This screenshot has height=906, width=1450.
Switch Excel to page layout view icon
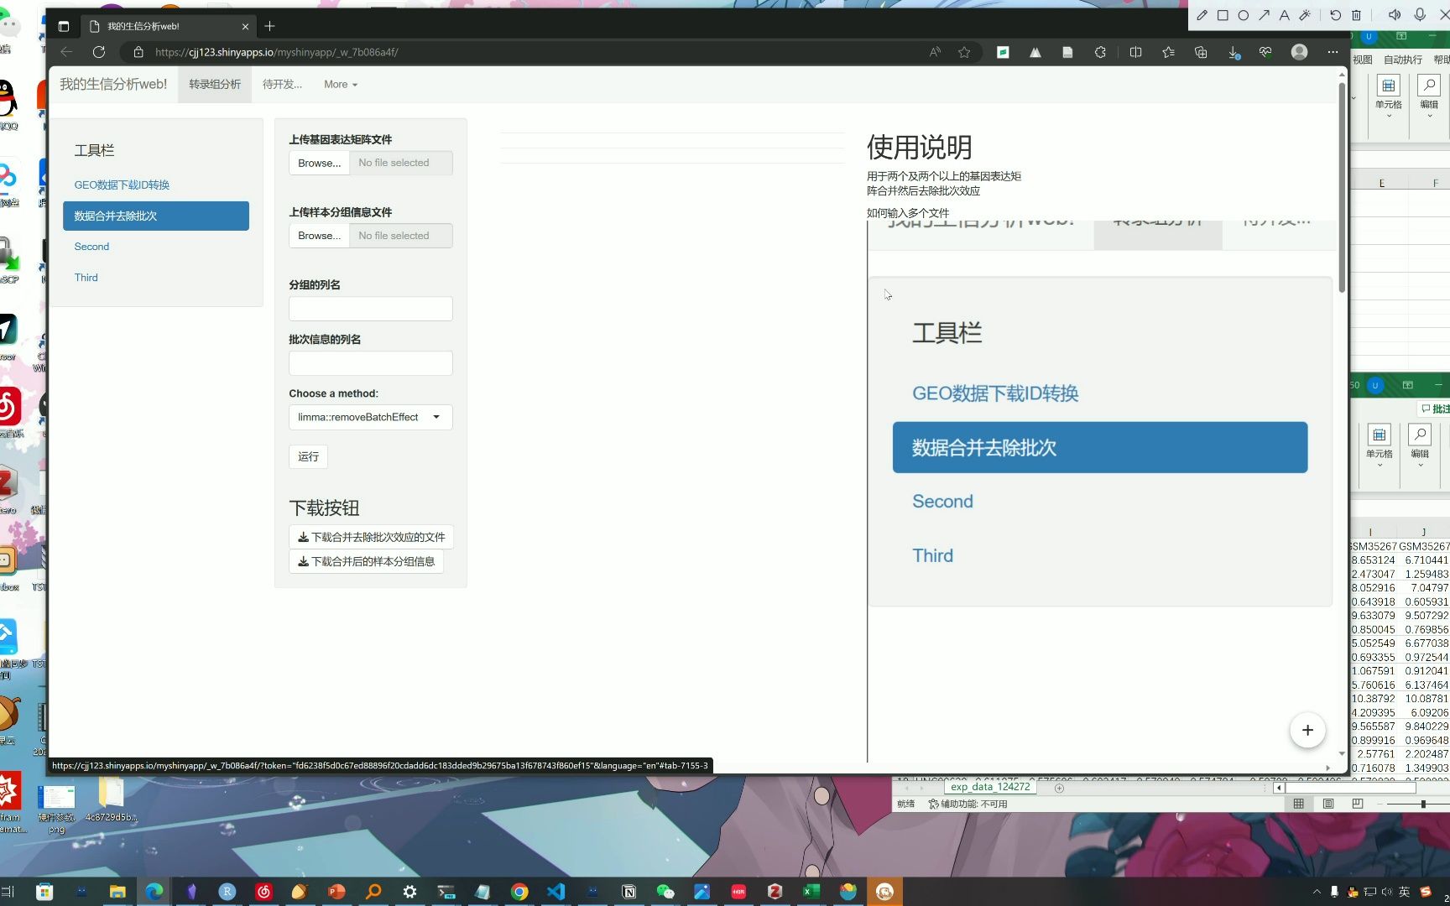pyautogui.click(x=1328, y=804)
